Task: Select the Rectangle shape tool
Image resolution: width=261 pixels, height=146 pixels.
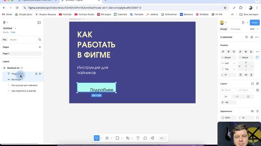Action: click(x=117, y=138)
